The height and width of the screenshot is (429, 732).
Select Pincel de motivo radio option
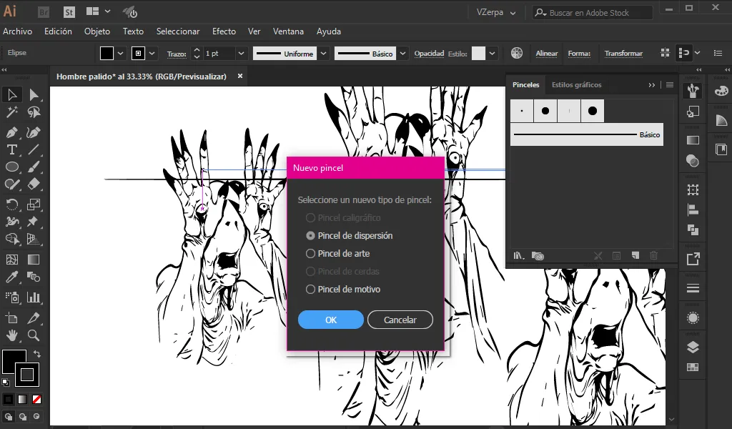click(310, 290)
